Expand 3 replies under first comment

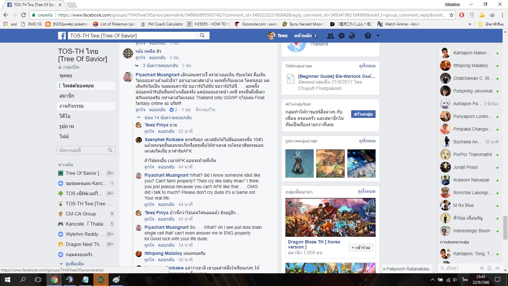pyautogui.click(x=160, y=65)
